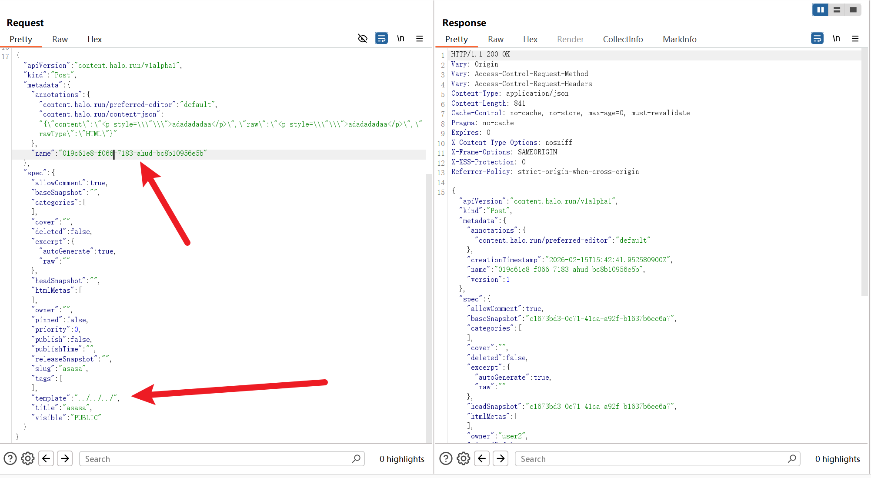Open Request search settings gear
Viewport: 871px width, 478px height.
pyautogui.click(x=28, y=458)
